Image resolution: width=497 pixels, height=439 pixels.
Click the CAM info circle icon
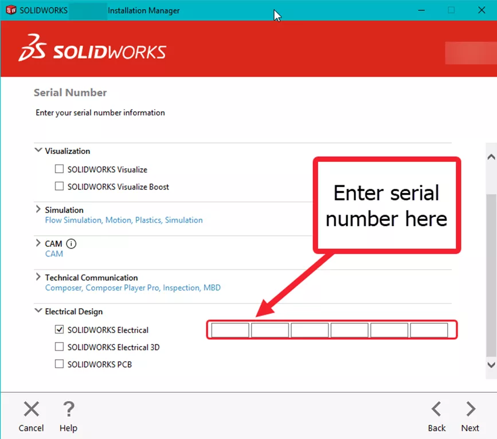71,244
